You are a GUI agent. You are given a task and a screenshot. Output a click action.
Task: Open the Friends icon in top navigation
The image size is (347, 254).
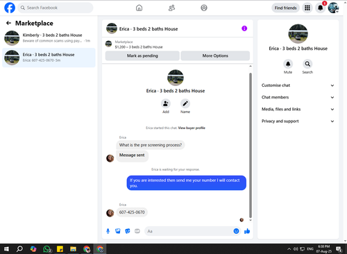pos(171,8)
